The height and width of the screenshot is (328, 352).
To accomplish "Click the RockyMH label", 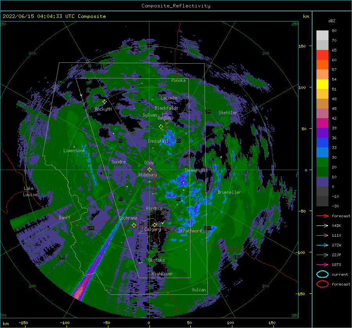I will coord(103,109).
